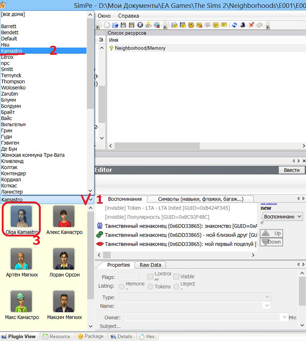Expand the Owner combo box
Viewport: 306px width, 341px height.
(284, 317)
